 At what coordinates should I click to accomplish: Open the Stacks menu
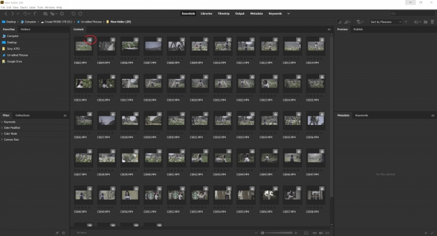click(x=24, y=7)
